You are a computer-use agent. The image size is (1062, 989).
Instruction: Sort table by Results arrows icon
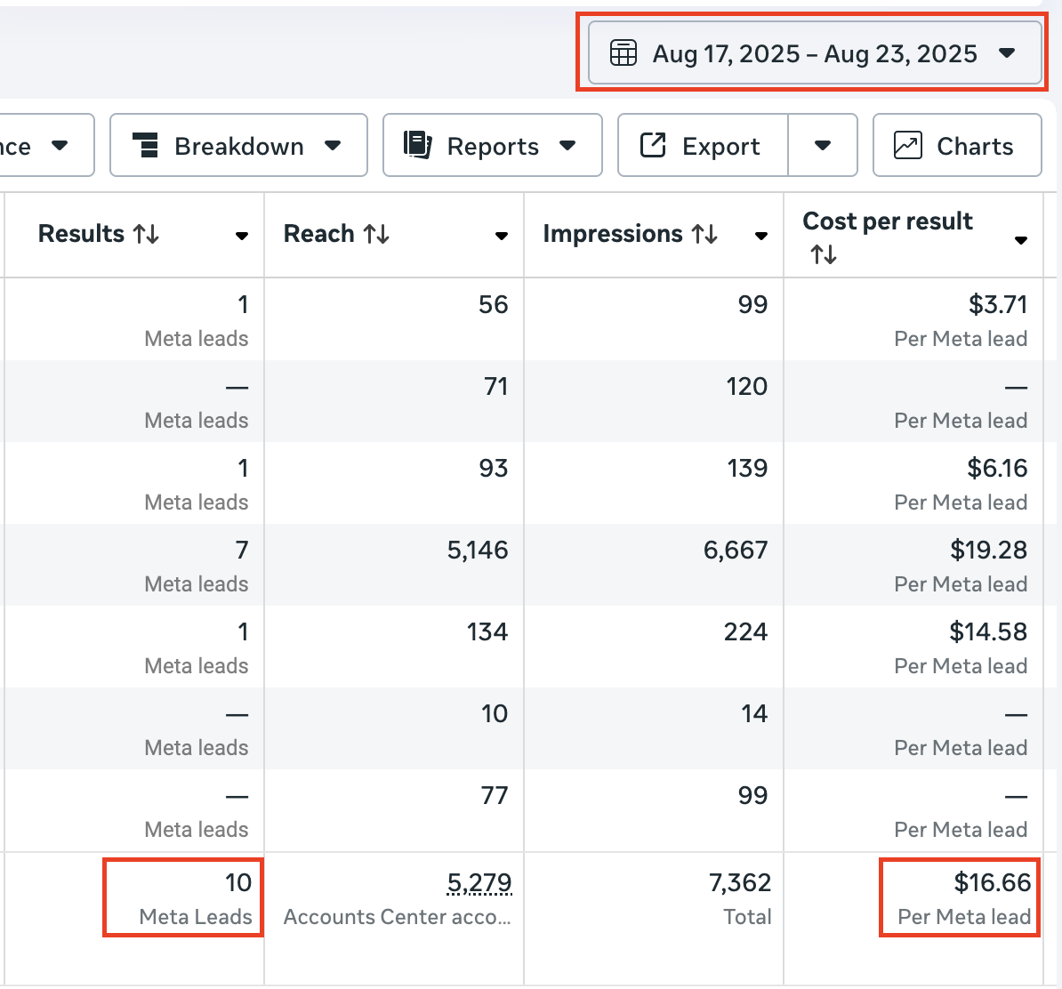coord(146,234)
